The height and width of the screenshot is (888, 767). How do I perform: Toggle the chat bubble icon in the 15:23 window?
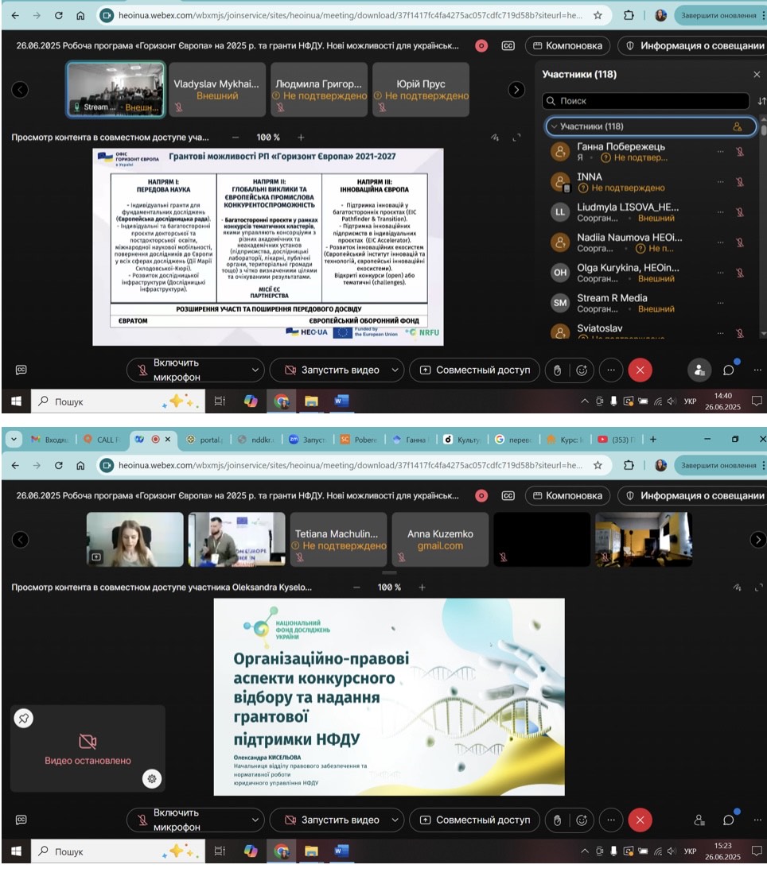coord(729,820)
